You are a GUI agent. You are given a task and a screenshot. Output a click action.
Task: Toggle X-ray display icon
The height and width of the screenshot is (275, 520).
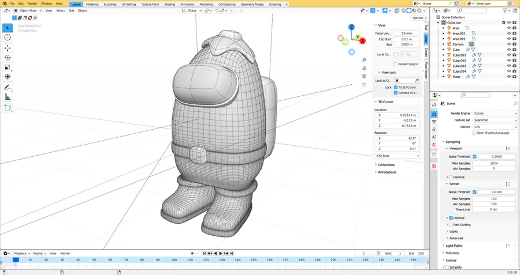click(397, 10)
